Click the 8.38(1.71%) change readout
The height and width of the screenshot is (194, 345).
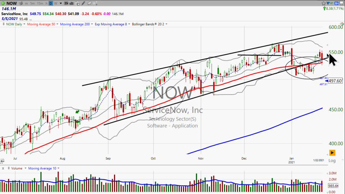[x=333, y=9]
